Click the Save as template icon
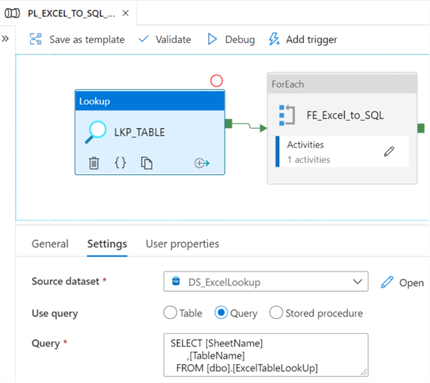This screenshot has width=430, height=383. click(x=35, y=39)
